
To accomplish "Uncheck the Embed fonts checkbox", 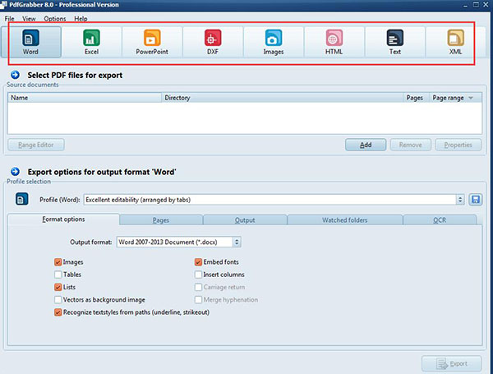I will point(198,262).
